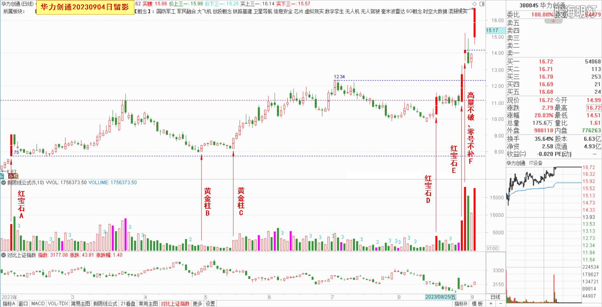Click the 卖一 row in the order book

(554, 53)
